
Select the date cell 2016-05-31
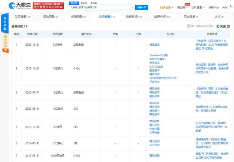(33, 155)
